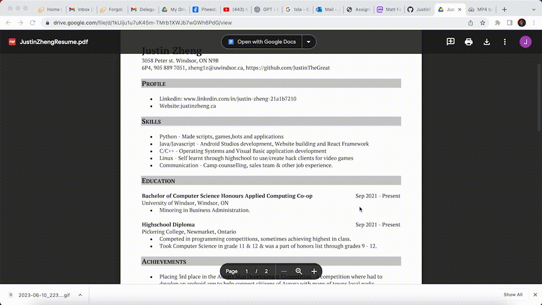Open the Outlook Mail tab
542x305 pixels.
point(328,9)
